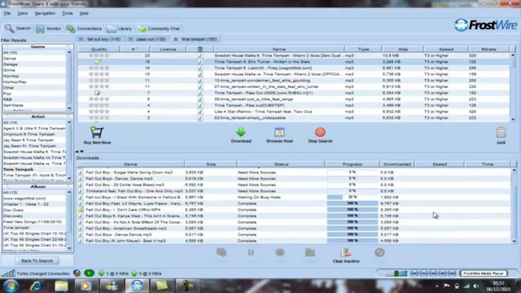Image resolution: width=521 pixels, height=293 pixels.
Task: Stop the current search with the red icon
Action: coord(320,132)
